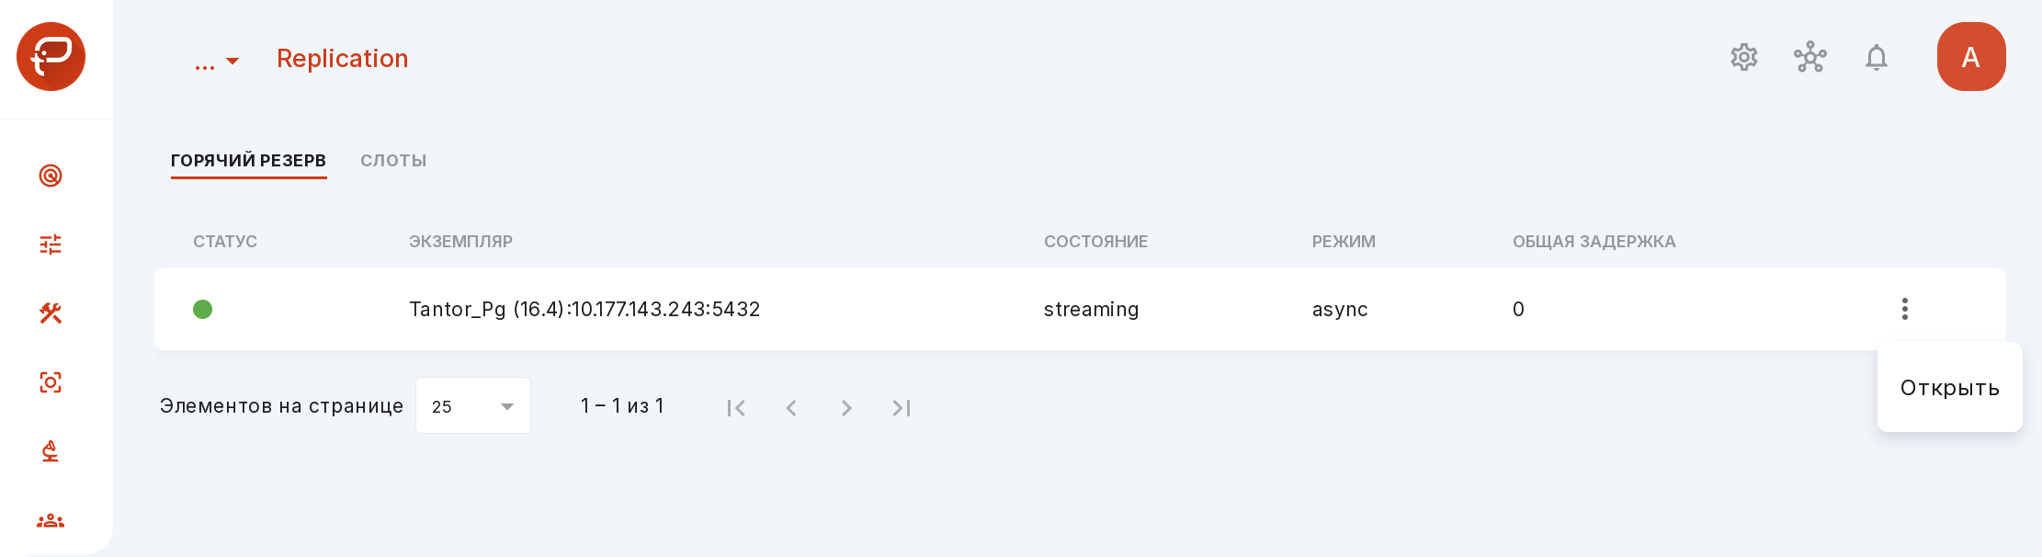Open settings gear in top bar
The width and height of the screenshot is (2042, 557).
1744,57
